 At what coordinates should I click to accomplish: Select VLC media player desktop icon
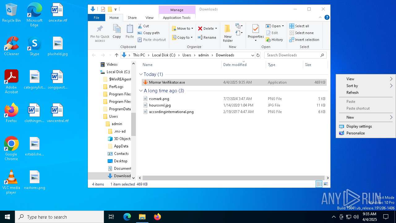(x=11, y=182)
